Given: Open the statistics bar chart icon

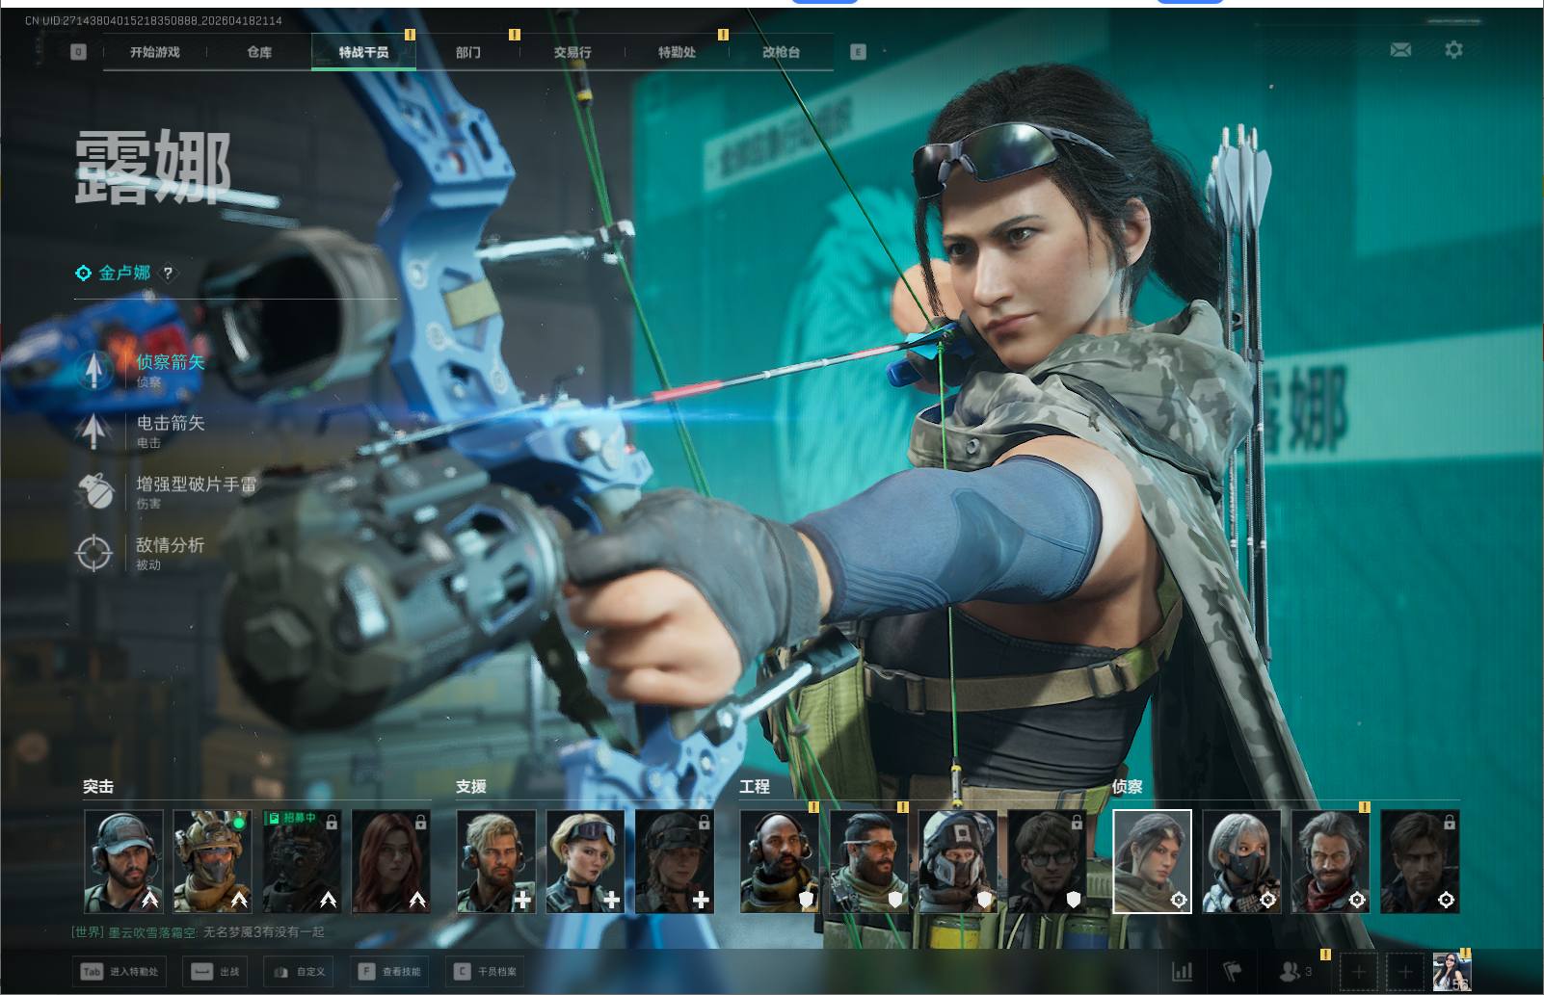Looking at the screenshot, I should [x=1182, y=972].
